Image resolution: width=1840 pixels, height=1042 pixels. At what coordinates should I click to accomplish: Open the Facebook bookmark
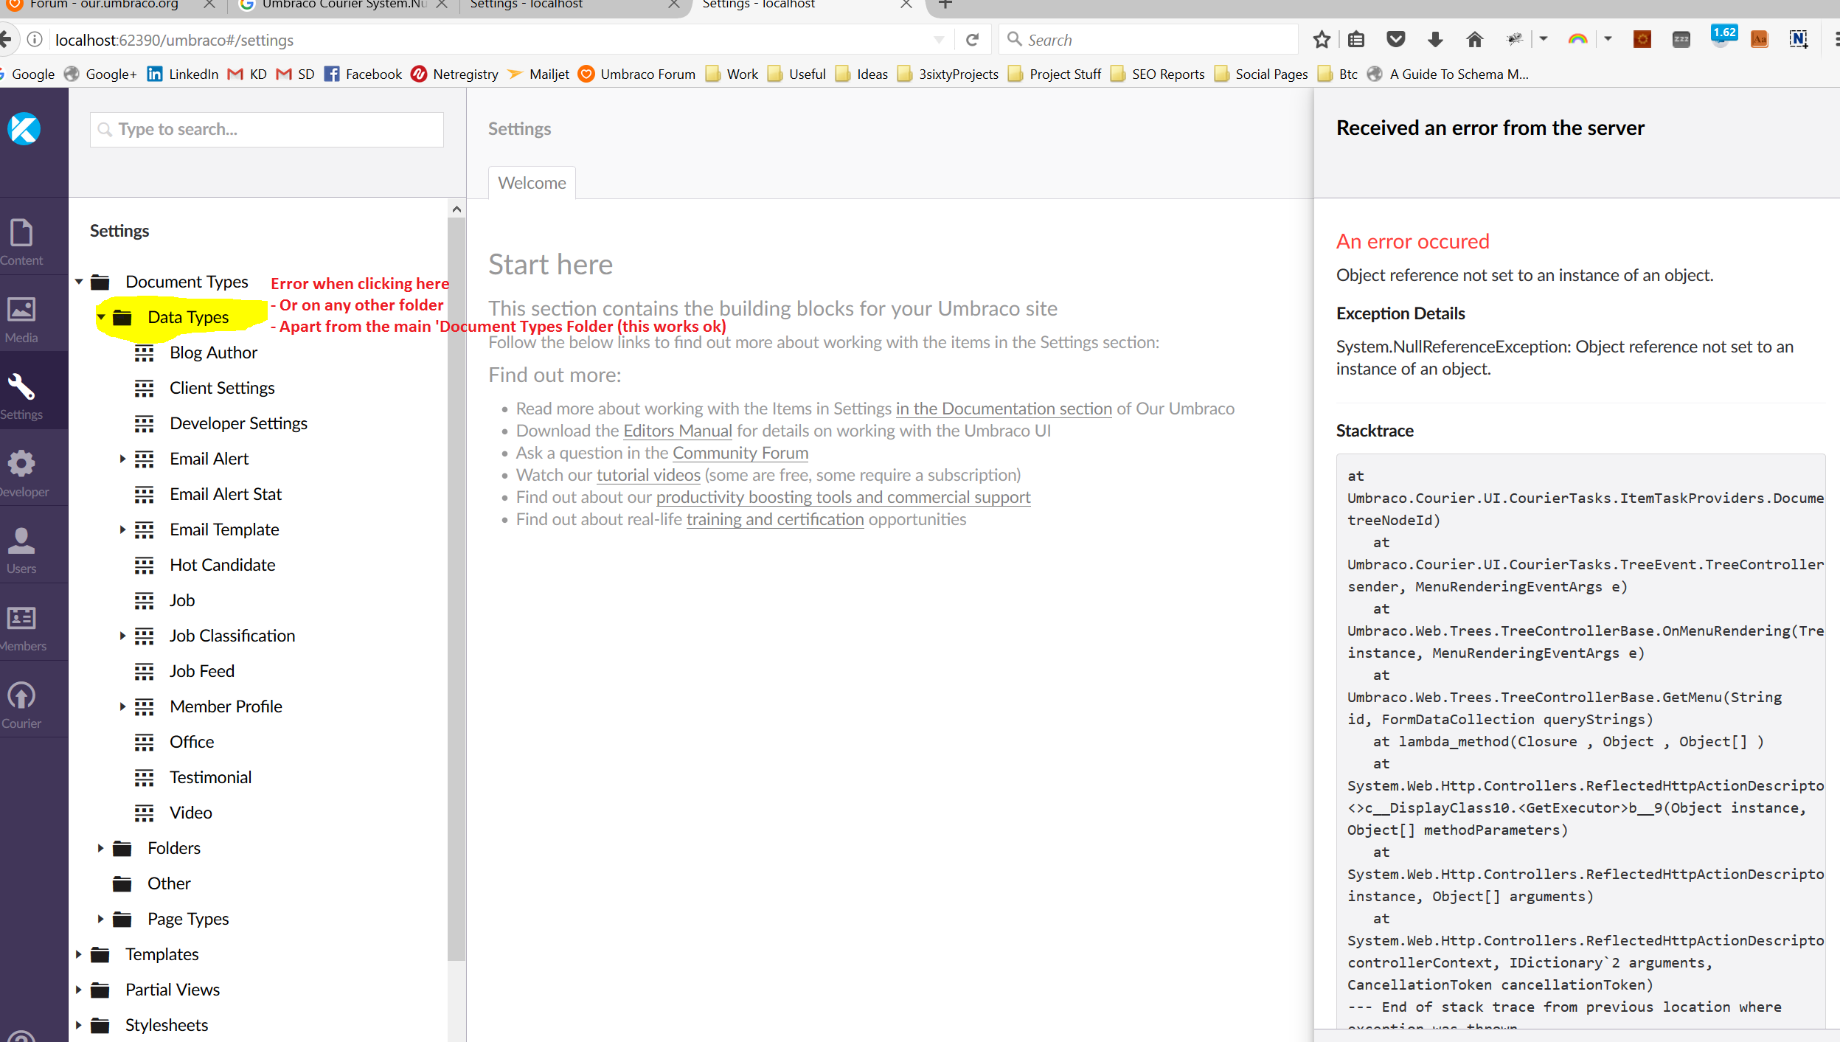[363, 74]
